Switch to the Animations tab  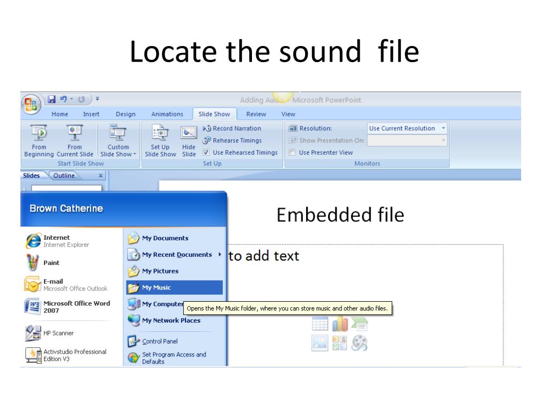pos(167,115)
